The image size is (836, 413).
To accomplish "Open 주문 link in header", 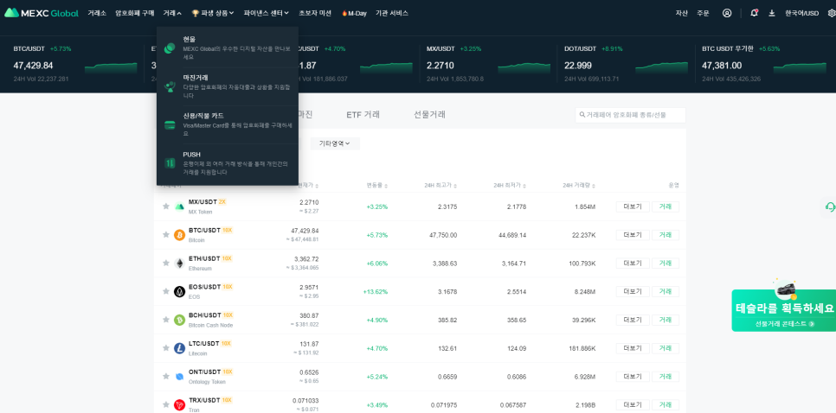I will pyautogui.click(x=703, y=13).
